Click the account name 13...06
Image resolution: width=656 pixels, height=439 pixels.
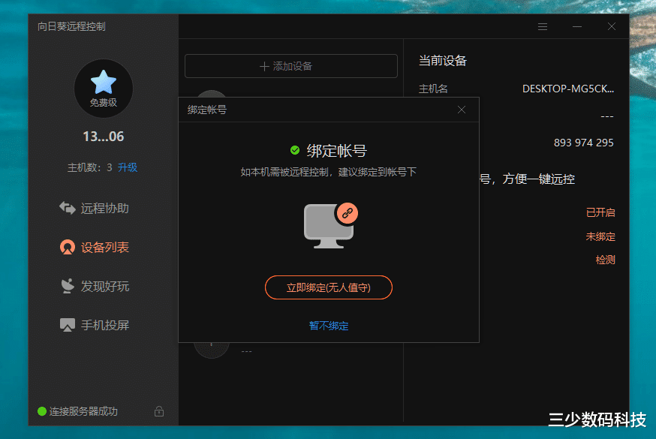click(x=104, y=137)
